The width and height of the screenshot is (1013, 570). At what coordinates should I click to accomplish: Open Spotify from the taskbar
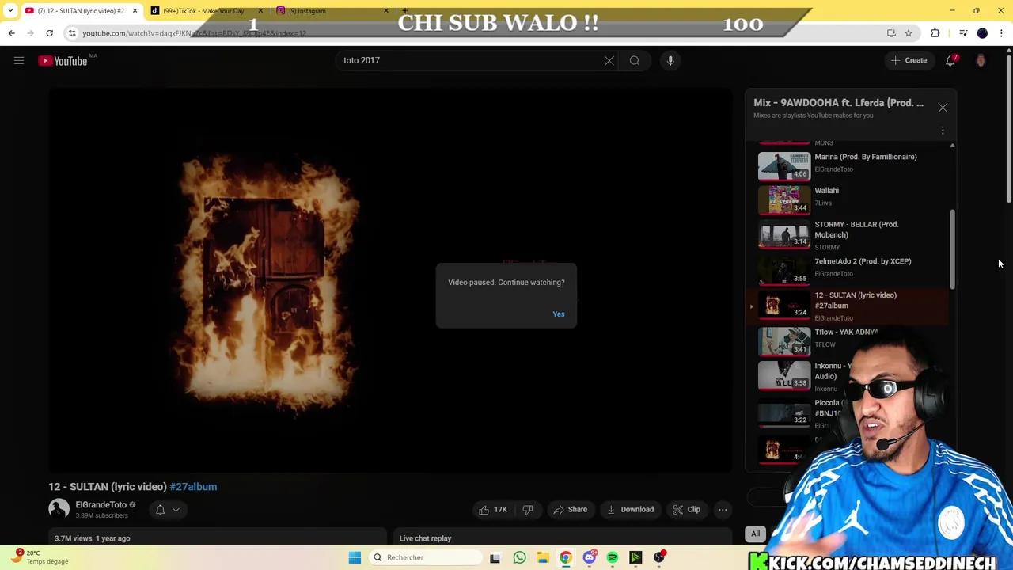tap(612, 557)
